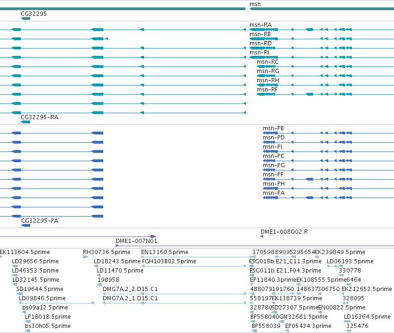Select protein label msn-PC

pyautogui.click(x=274, y=156)
